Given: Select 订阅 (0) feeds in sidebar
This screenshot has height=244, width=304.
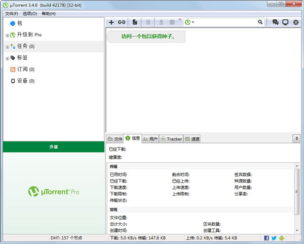Looking at the screenshot, I should click(26, 69).
